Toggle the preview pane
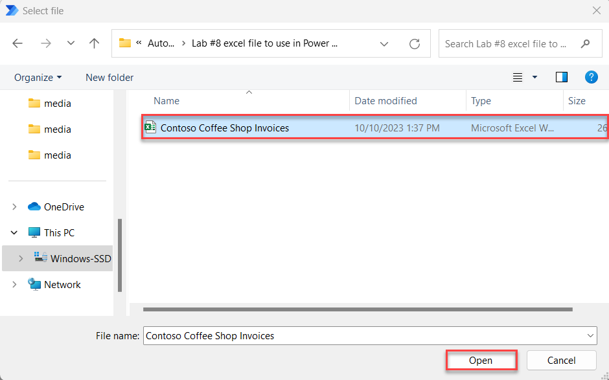 pos(562,77)
